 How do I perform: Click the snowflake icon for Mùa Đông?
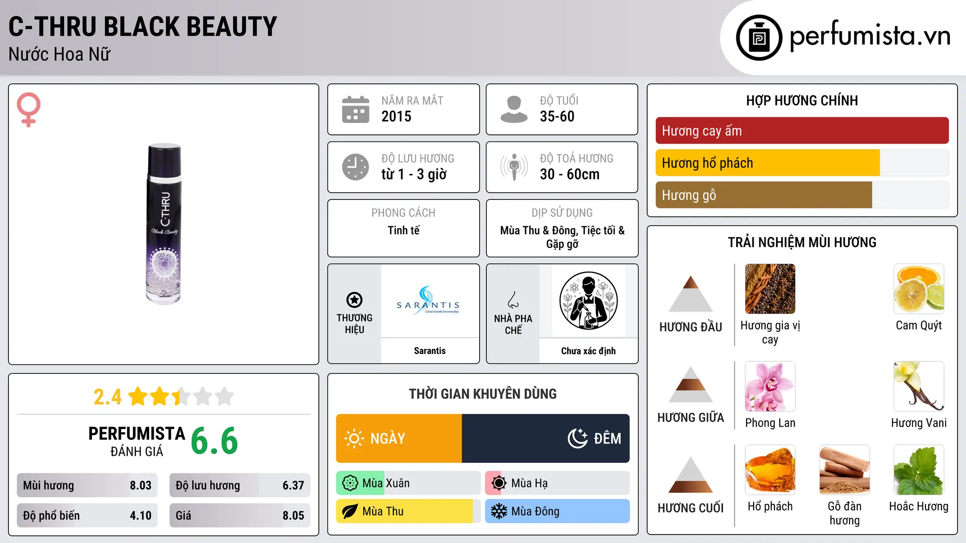(x=499, y=511)
